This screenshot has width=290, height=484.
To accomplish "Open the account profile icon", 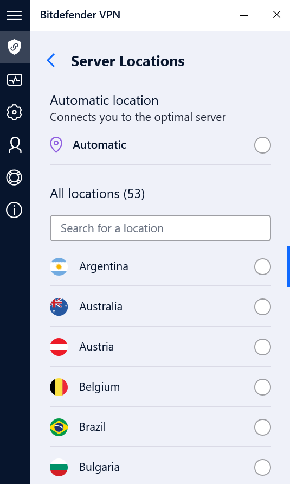I will [x=15, y=145].
